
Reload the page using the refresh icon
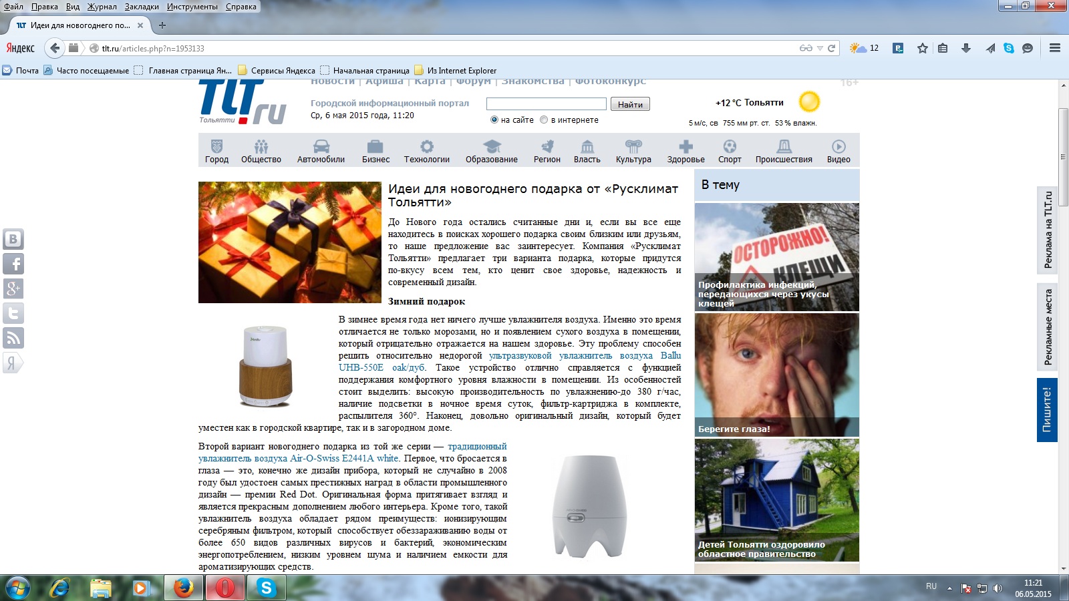pyautogui.click(x=832, y=48)
